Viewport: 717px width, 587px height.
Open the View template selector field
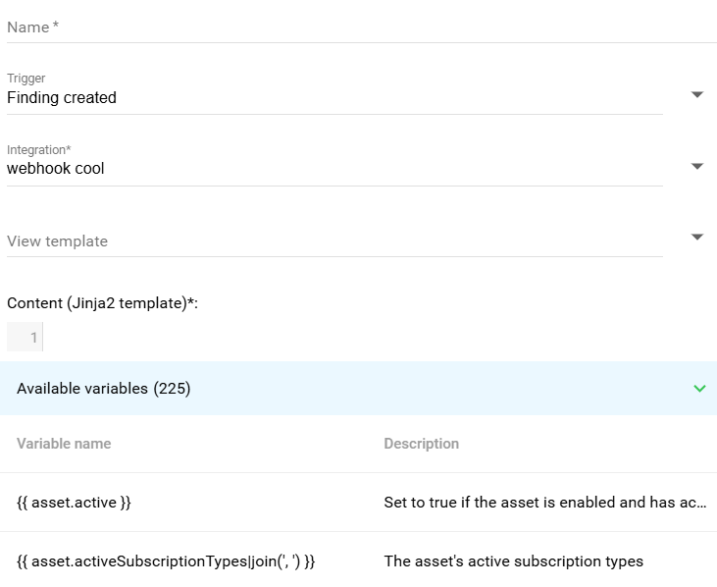(333, 241)
